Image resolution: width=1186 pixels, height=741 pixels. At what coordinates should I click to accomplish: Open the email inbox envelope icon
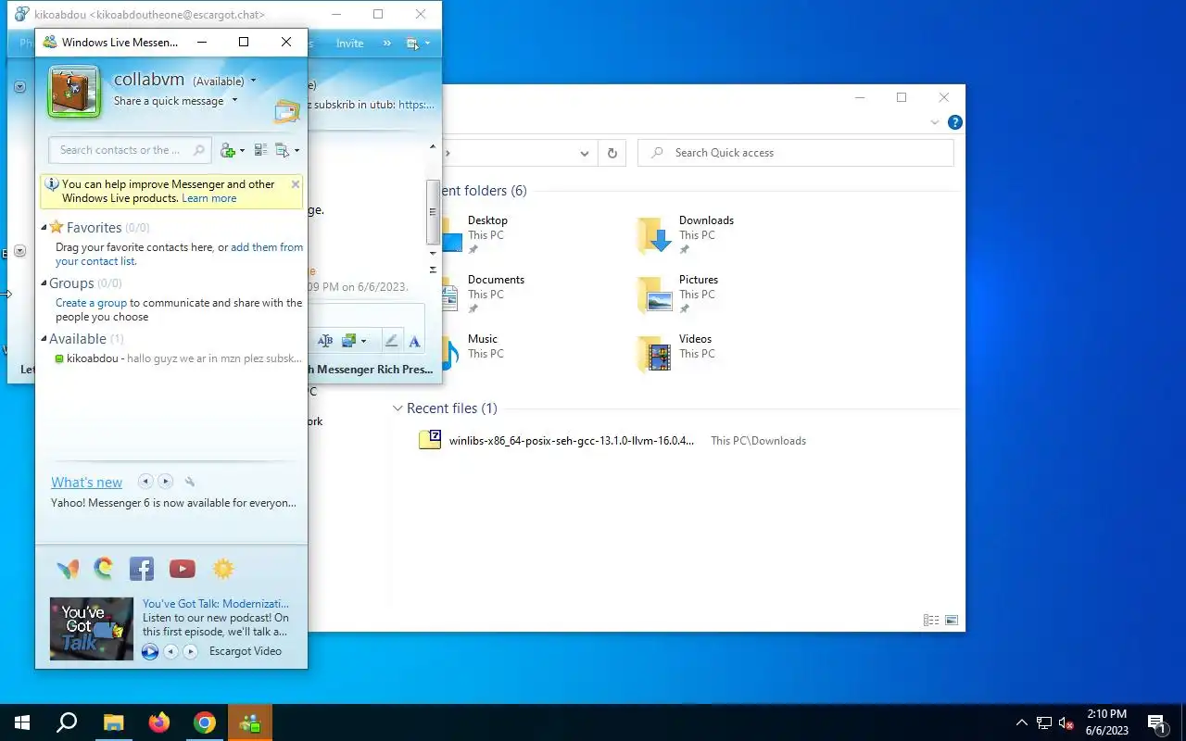click(x=286, y=112)
